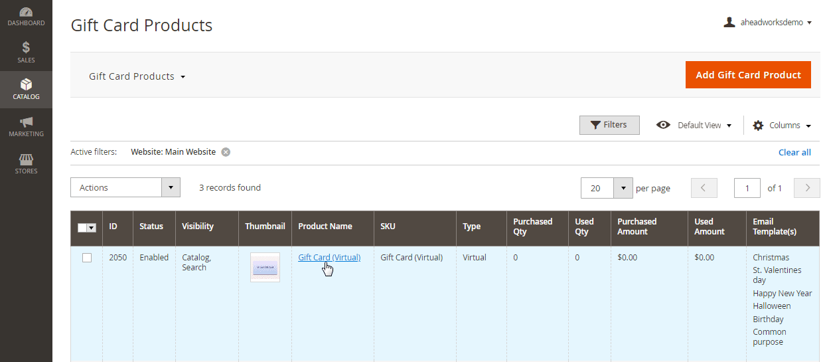This screenshot has height=362, width=827.
Task: Click the SKU cell Gift Card (Virtual)
Action: pos(412,258)
